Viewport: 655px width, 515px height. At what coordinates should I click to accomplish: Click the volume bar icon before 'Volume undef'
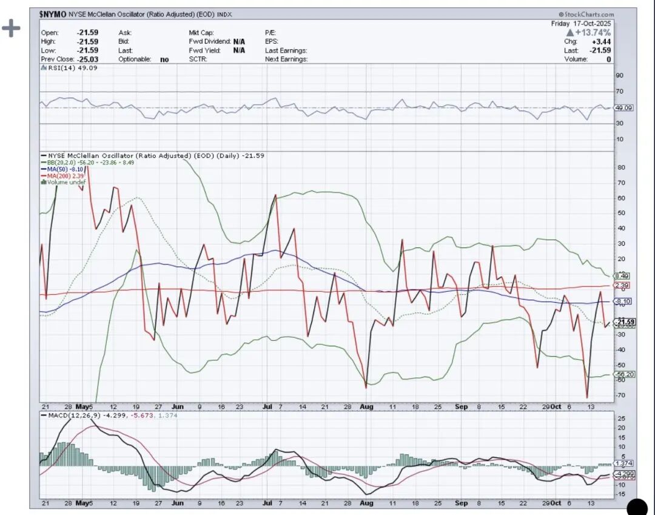(x=44, y=182)
